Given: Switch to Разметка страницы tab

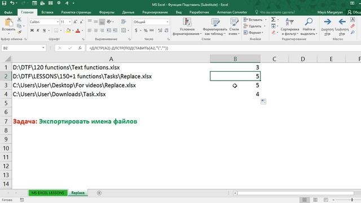Looking at the screenshot, I should coord(76,12).
